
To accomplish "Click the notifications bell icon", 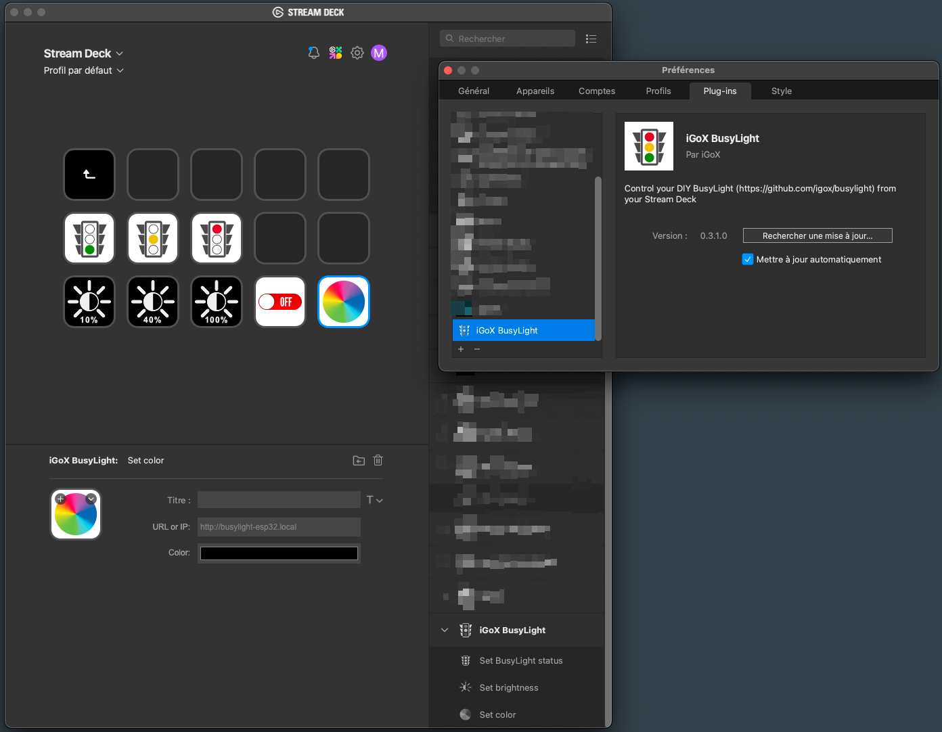I will coord(313,53).
